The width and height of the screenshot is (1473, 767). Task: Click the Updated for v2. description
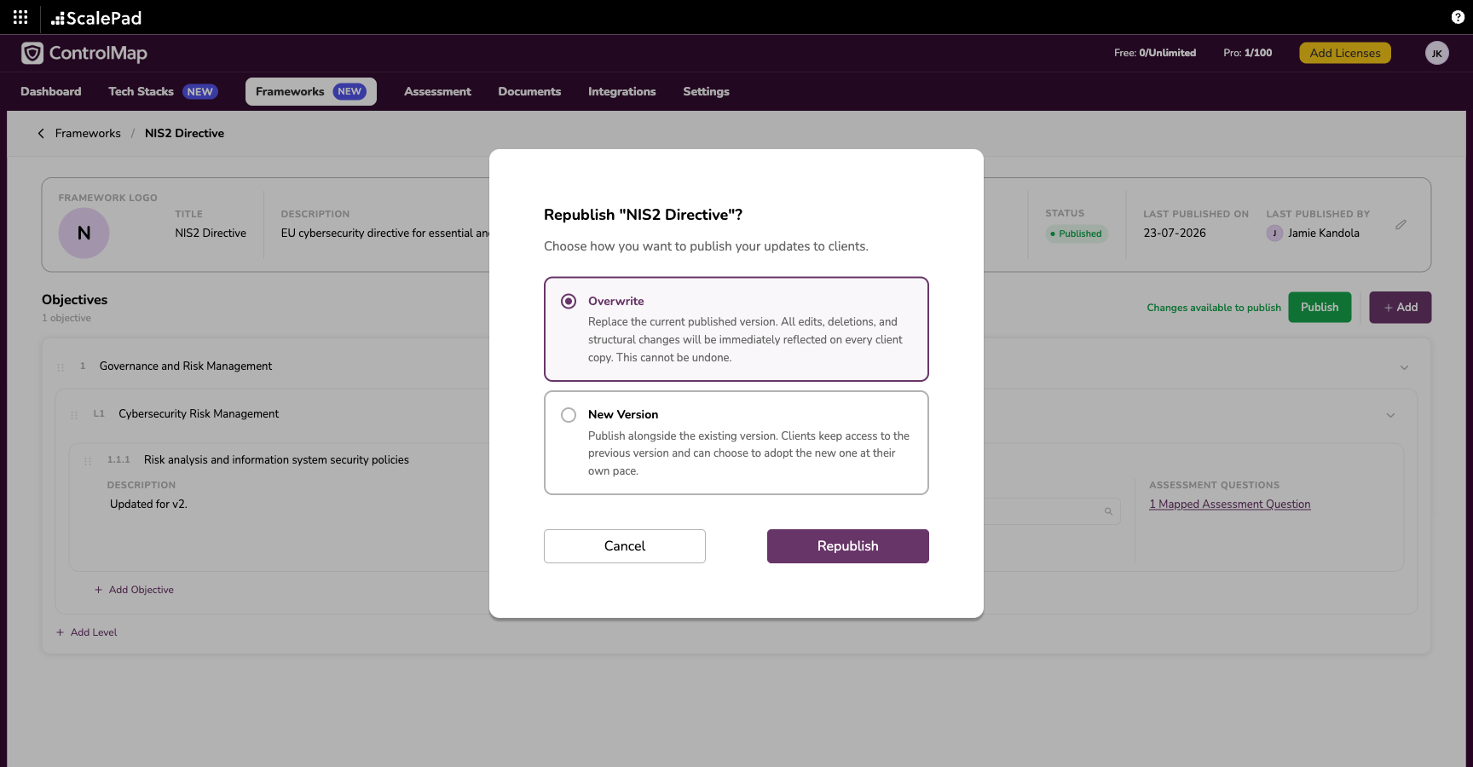tap(148, 504)
